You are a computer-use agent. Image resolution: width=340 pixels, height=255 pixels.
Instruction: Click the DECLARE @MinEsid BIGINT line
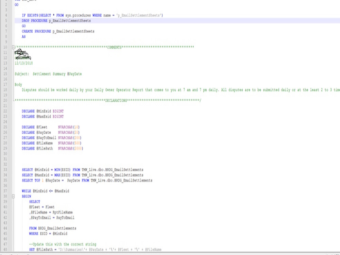(x=43, y=111)
